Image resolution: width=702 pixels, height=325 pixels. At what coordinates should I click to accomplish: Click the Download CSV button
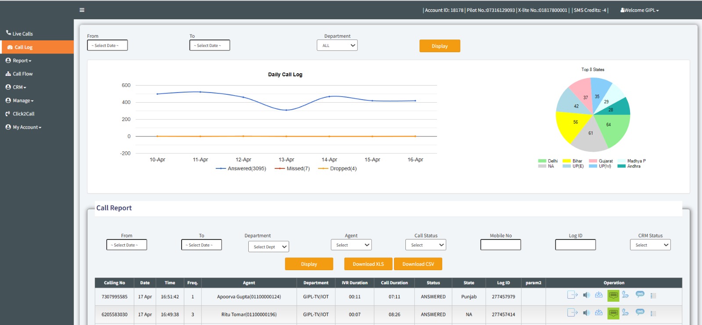tap(418, 264)
